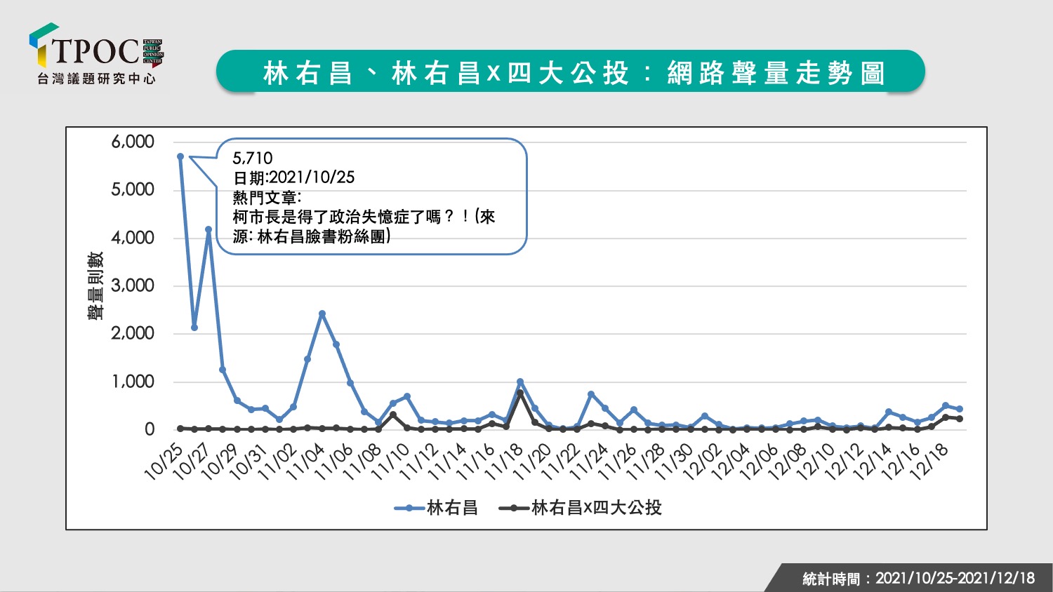Click the 12/12 x-axis date label
This screenshot has height=592, width=1053.
click(x=845, y=461)
